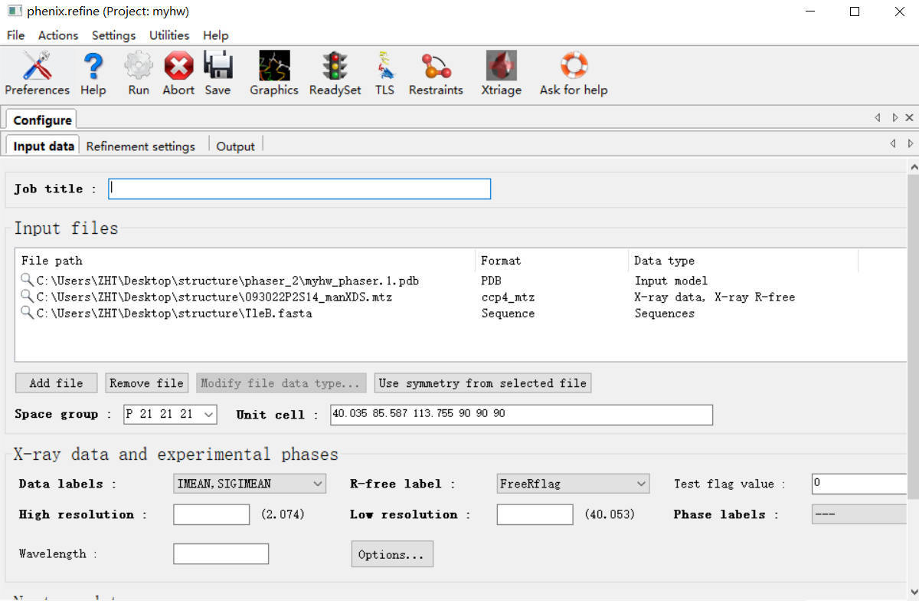Click magnifier icon beside TleB.fasta
This screenshot has width=919, height=601.
27,313
